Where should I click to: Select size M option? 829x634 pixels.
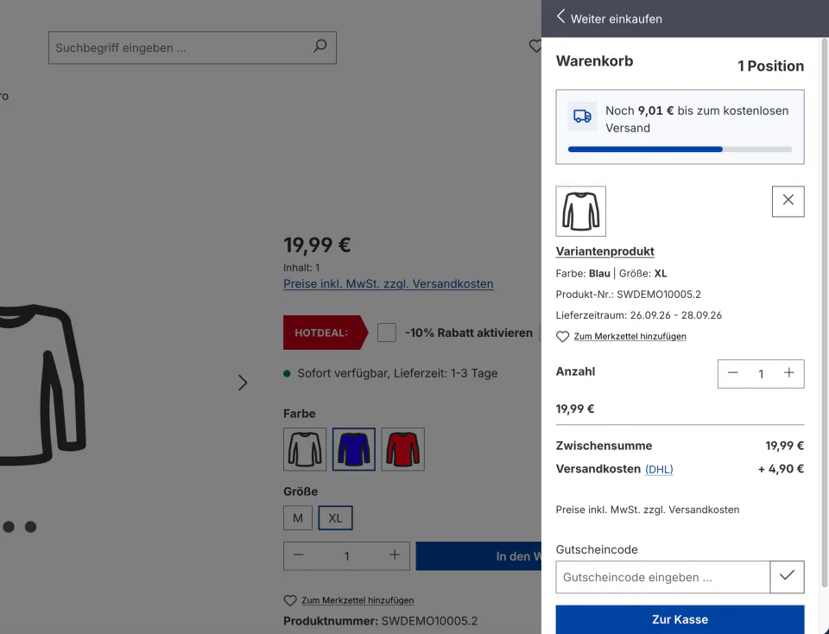pos(298,517)
